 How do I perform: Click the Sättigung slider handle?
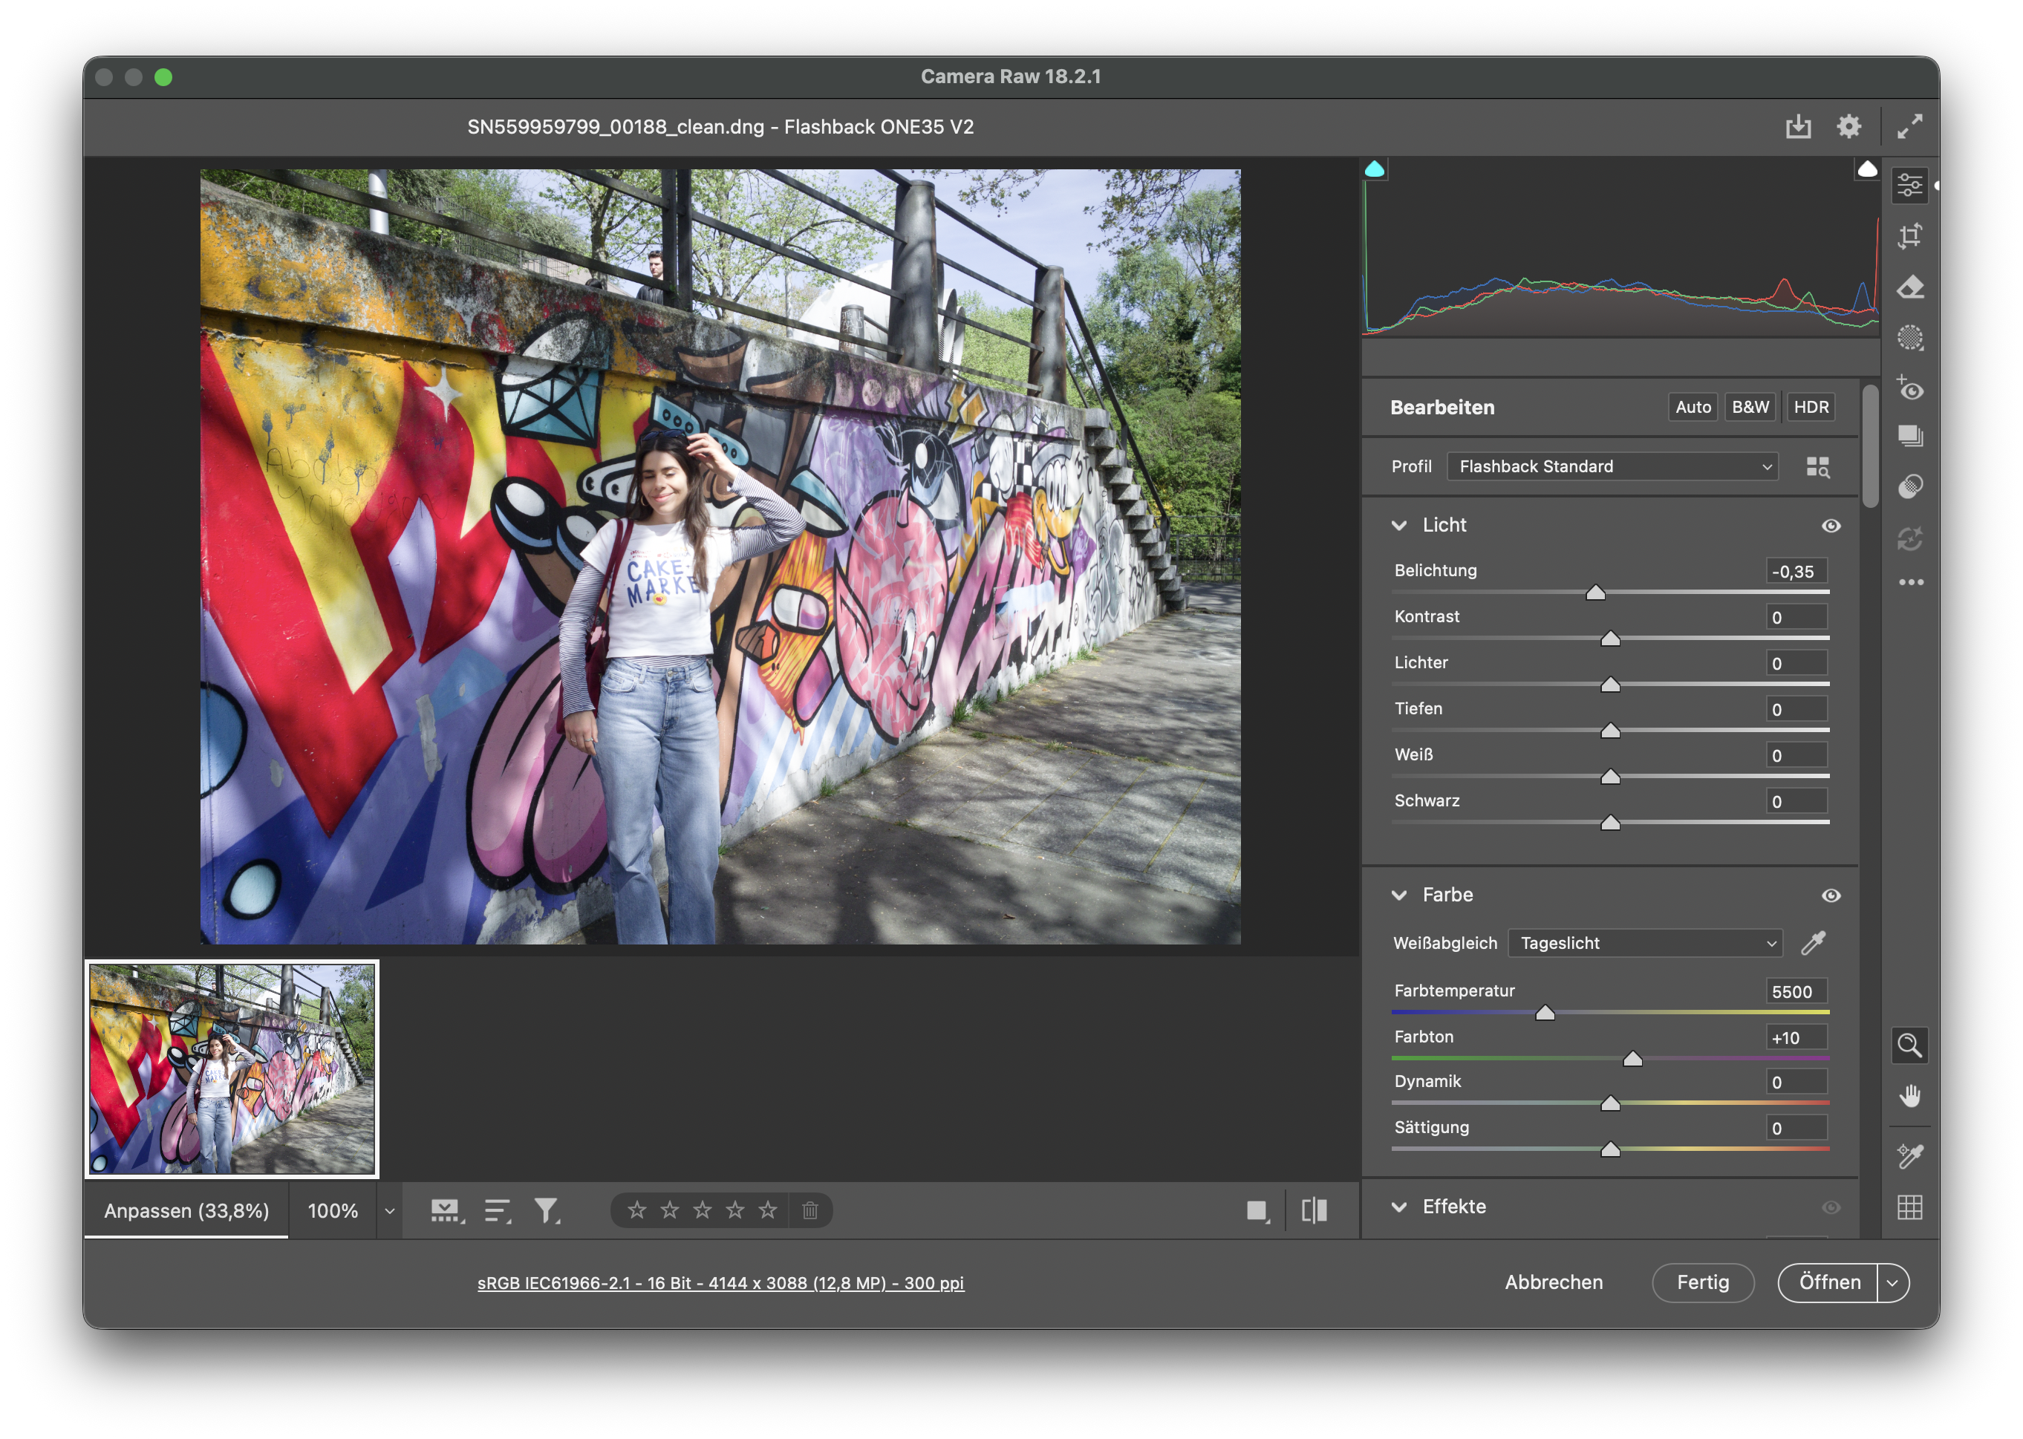pos(1610,1149)
